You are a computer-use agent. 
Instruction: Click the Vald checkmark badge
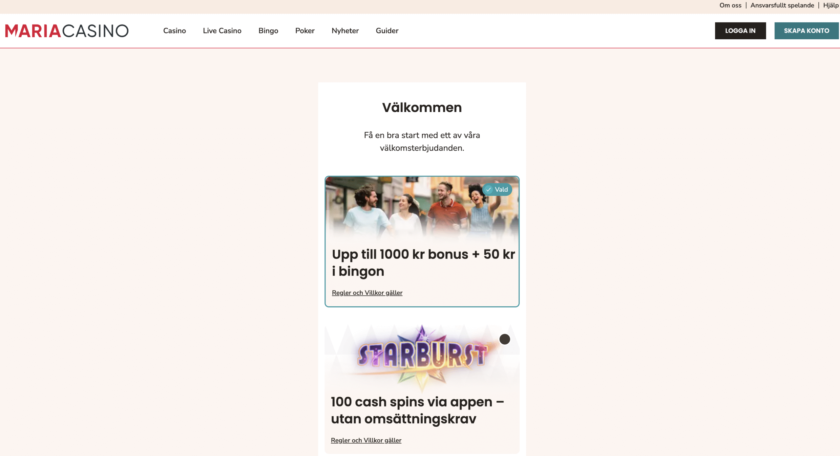[497, 190]
